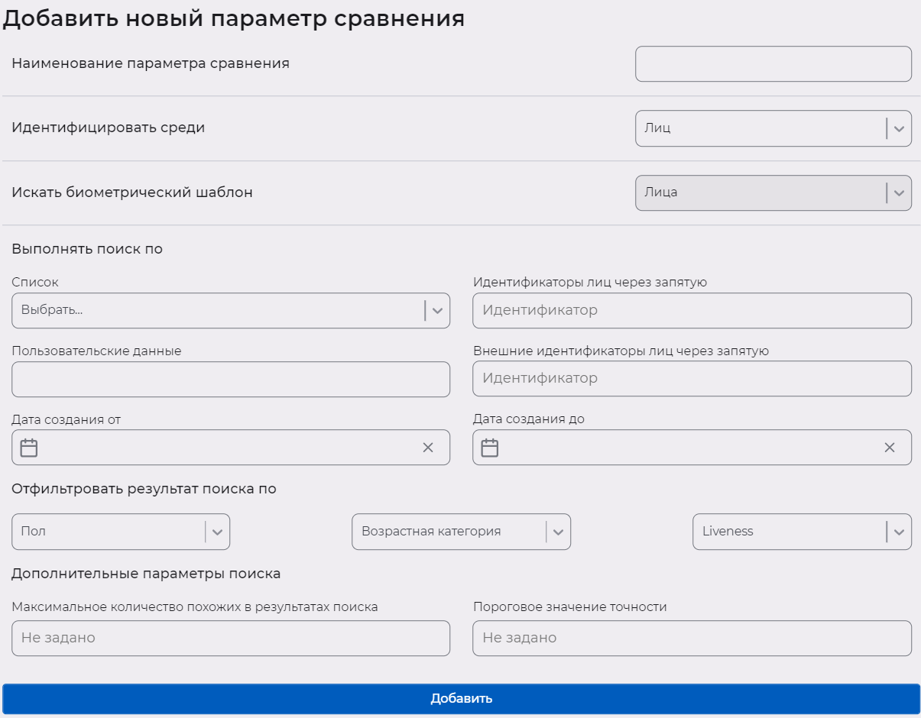The image size is (921, 718).
Task: Click the label Идентифицировать среди
Action: click(x=109, y=128)
